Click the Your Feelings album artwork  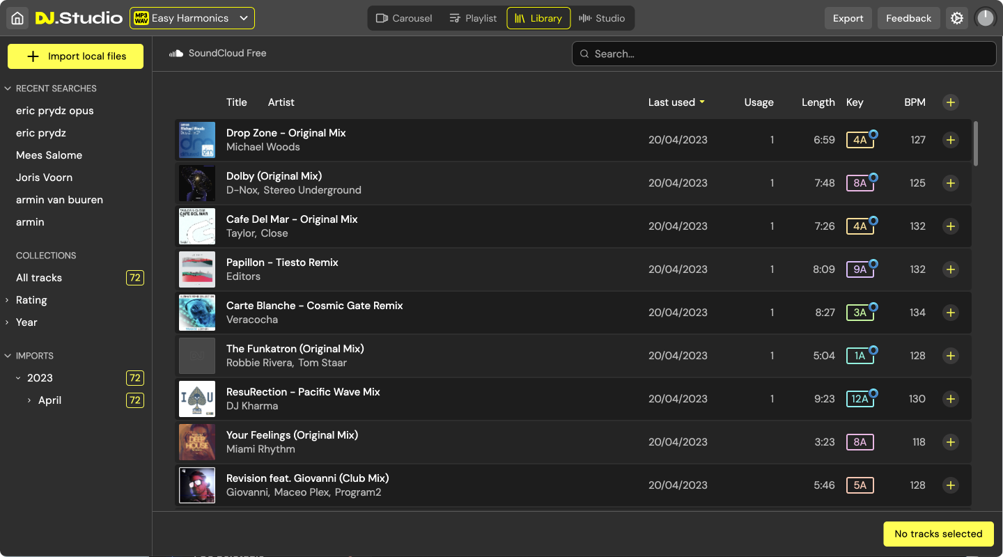point(197,442)
